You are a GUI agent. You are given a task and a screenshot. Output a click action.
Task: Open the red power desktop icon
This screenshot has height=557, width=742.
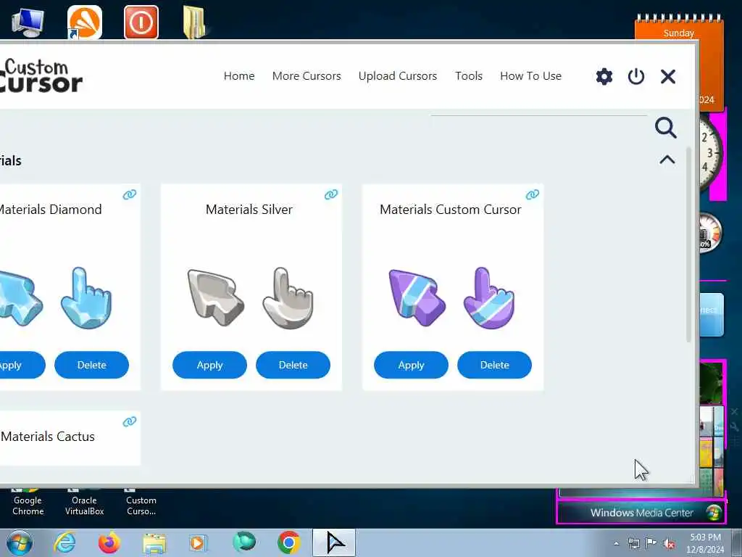[x=141, y=22]
